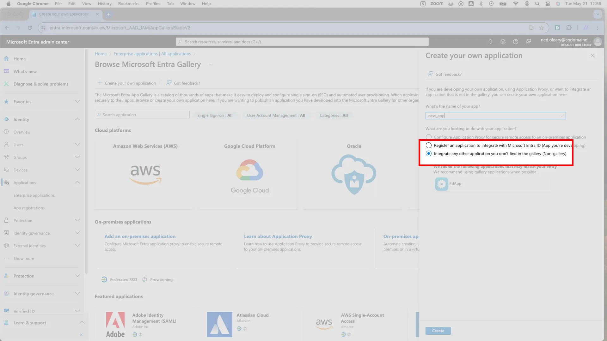
Task: Go to Home in the sidebar
Action: (x=20, y=59)
